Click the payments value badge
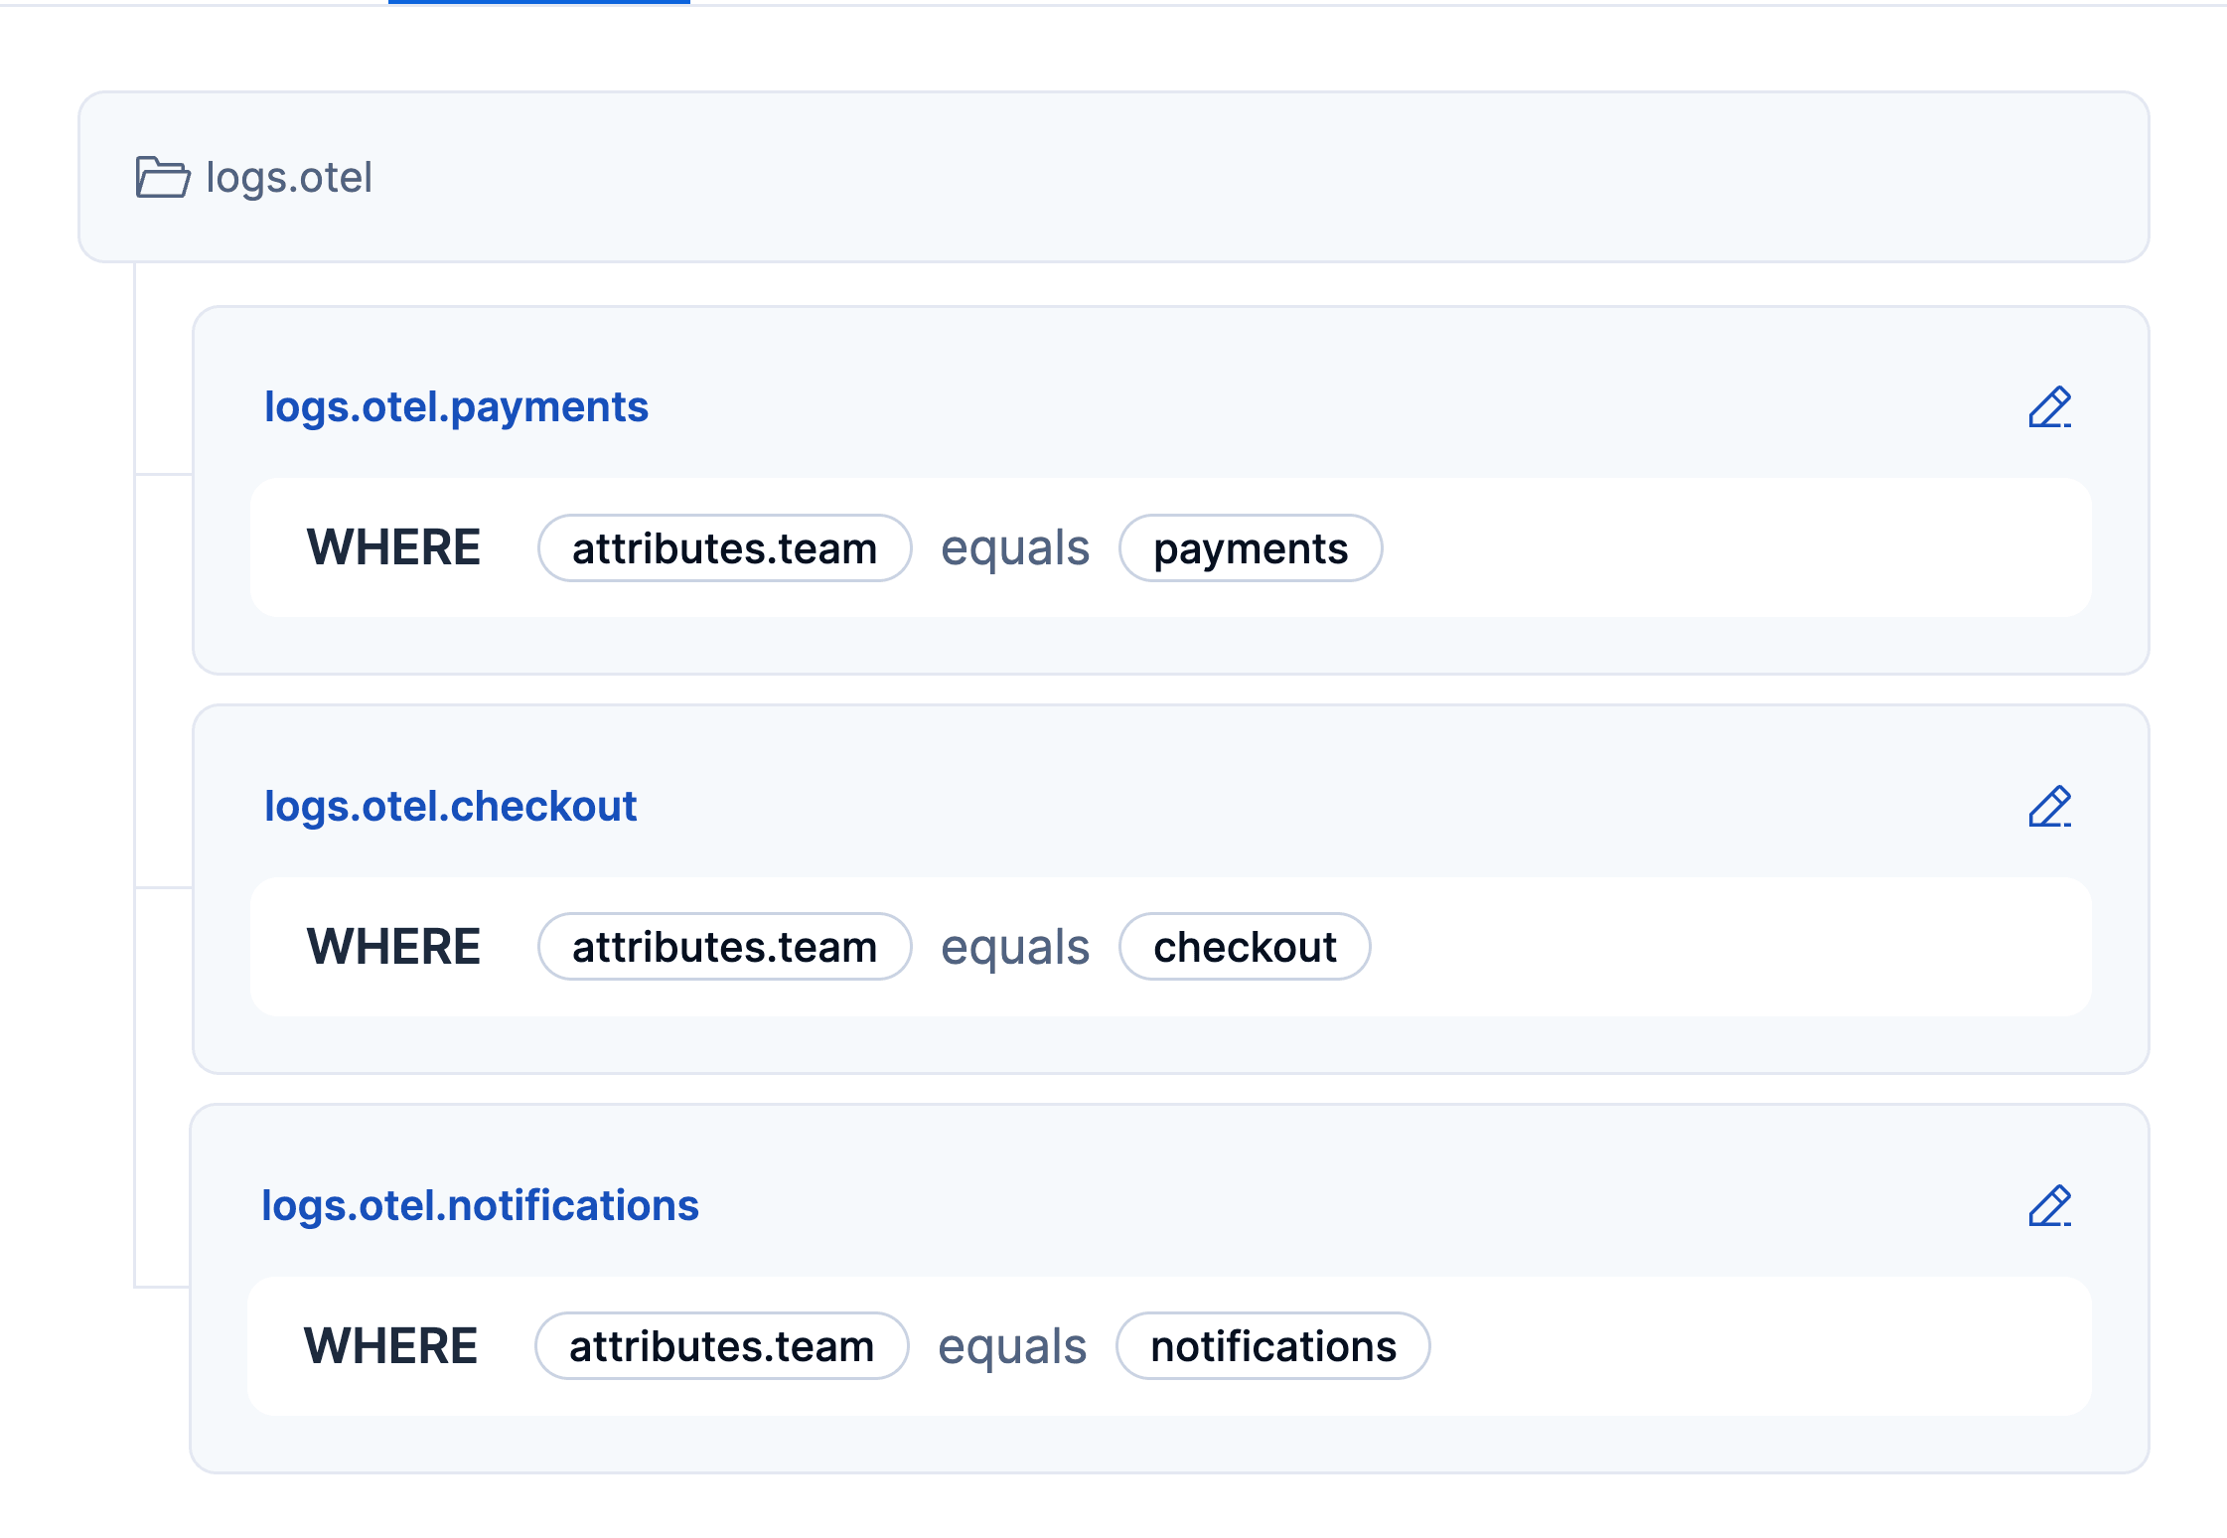The image size is (2227, 1538). (1251, 548)
